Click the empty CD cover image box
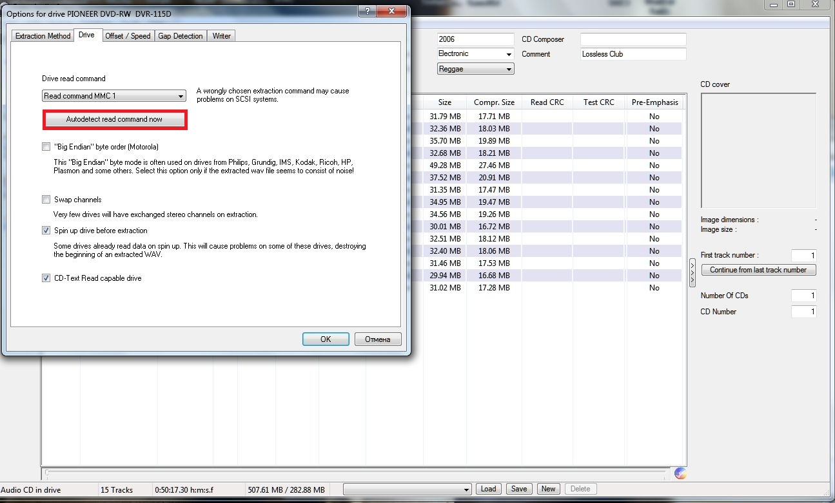The height and width of the screenshot is (503, 835). pyautogui.click(x=758, y=151)
